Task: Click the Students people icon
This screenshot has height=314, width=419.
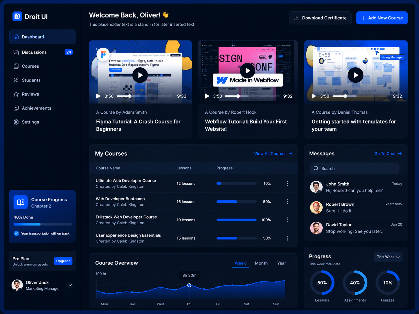Action: [x=16, y=80]
